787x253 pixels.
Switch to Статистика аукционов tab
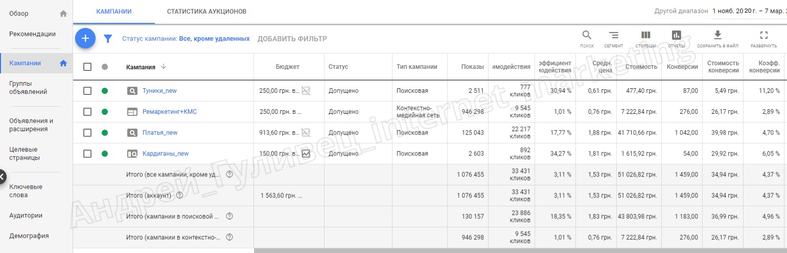click(x=206, y=11)
